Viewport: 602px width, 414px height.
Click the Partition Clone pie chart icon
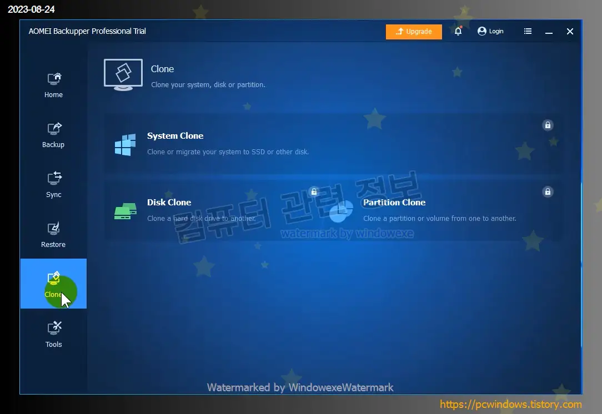341,211
